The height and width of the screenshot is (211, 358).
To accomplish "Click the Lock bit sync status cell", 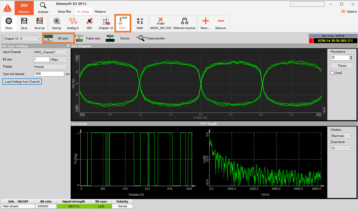I will [x=101, y=206].
